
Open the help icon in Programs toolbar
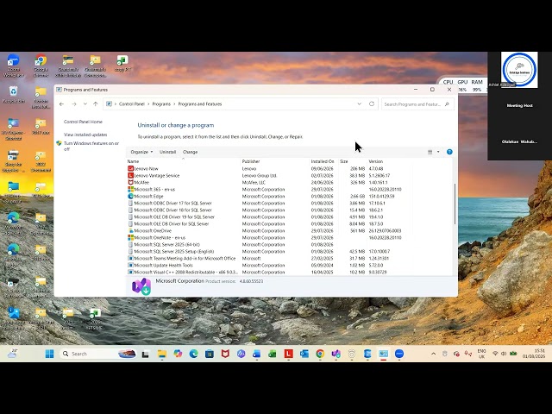[x=449, y=152]
